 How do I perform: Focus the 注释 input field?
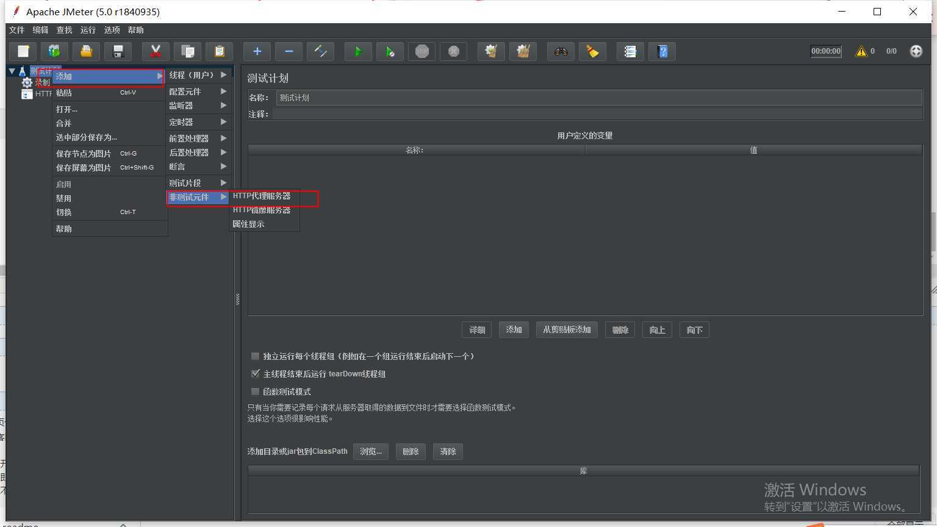[x=597, y=114]
